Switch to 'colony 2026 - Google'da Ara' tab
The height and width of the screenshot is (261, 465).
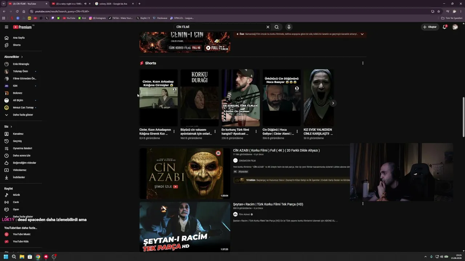pos(114,4)
